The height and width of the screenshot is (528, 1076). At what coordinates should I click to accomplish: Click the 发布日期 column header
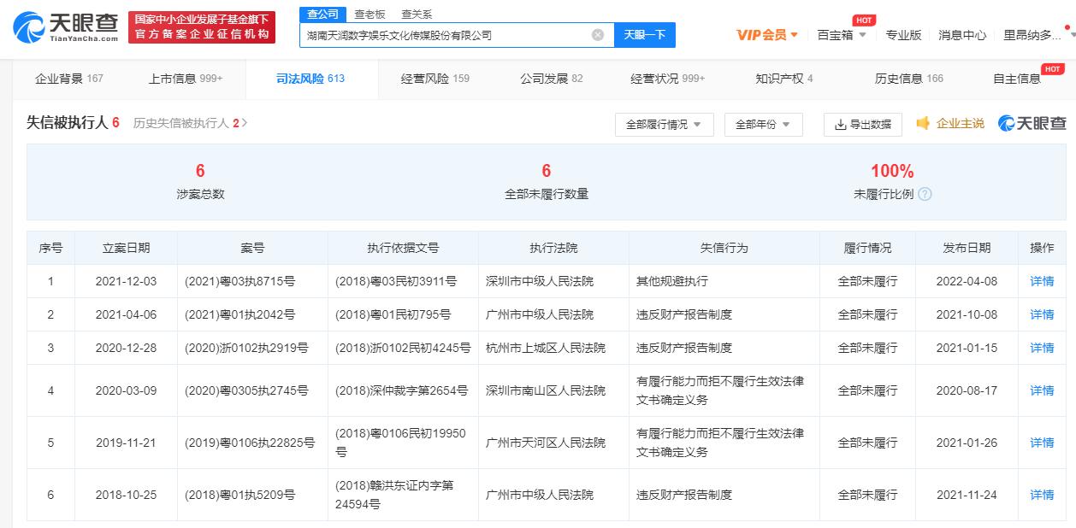tap(967, 248)
